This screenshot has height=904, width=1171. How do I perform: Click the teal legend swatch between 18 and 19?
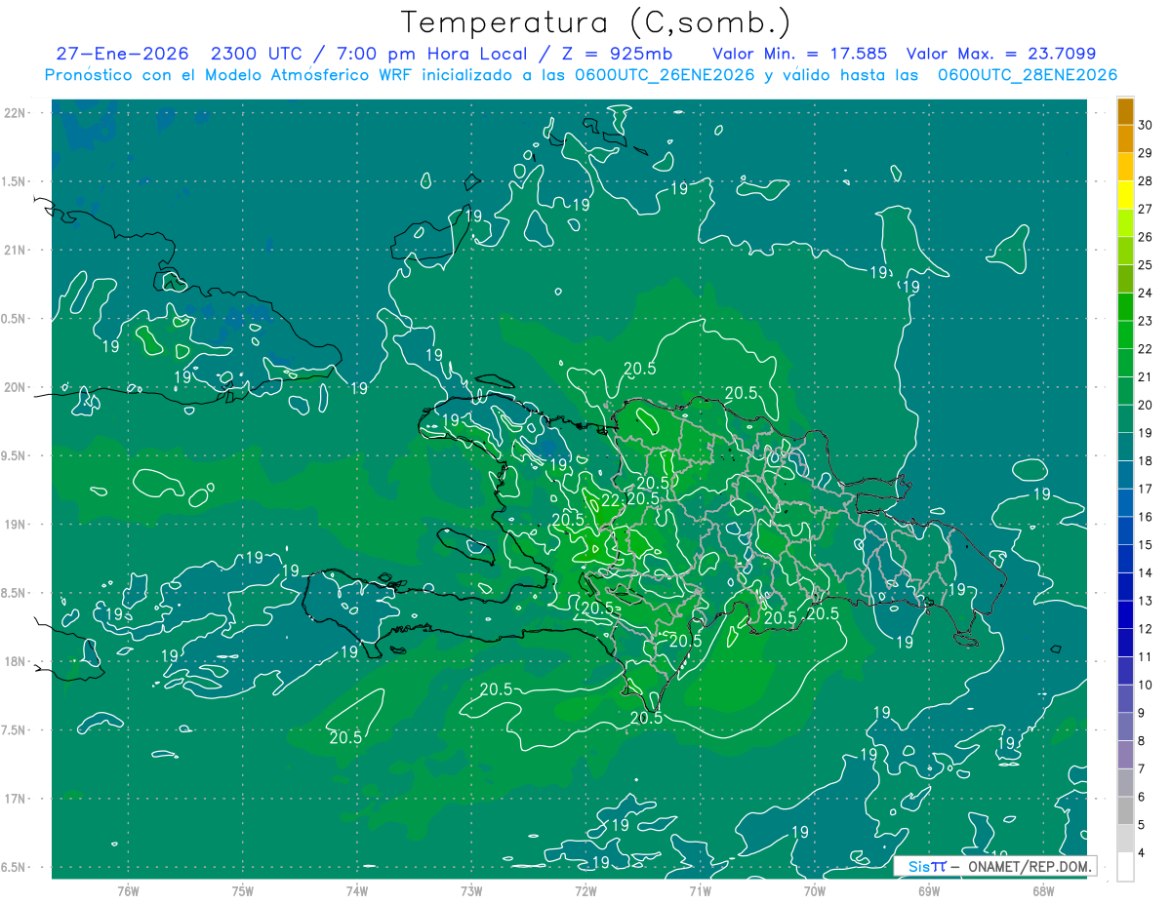[1125, 447]
